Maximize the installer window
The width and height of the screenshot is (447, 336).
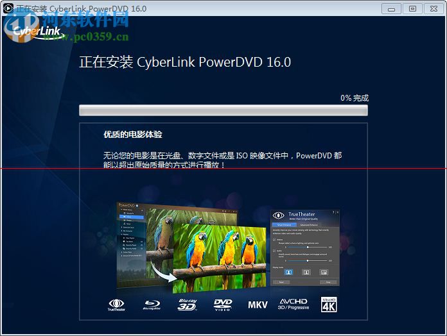412,9
